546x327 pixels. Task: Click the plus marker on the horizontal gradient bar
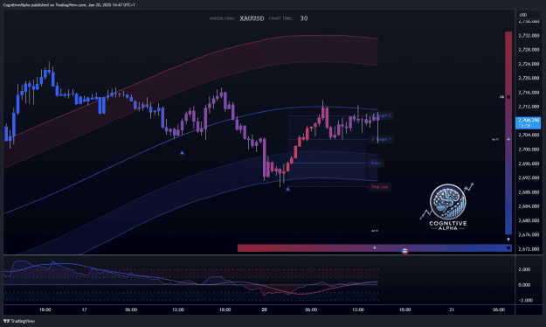tap(374, 247)
